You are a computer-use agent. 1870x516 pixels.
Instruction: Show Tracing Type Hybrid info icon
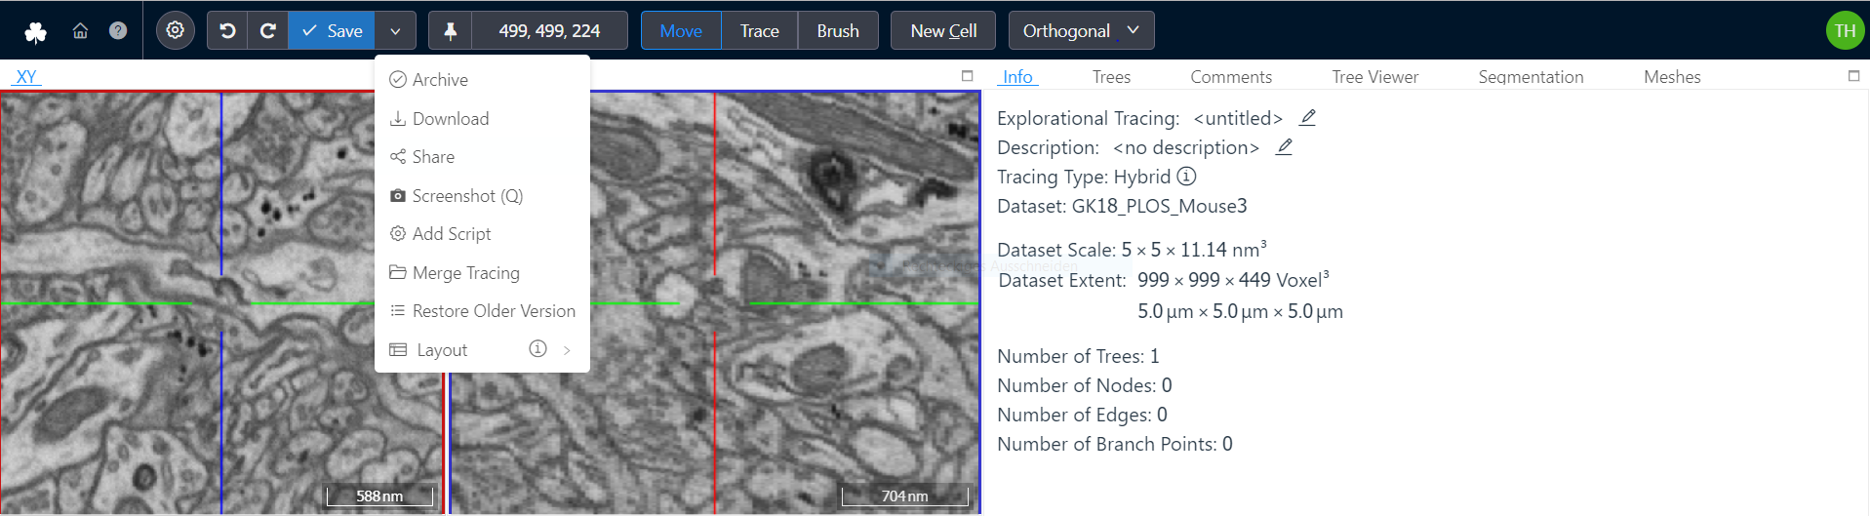1186,177
